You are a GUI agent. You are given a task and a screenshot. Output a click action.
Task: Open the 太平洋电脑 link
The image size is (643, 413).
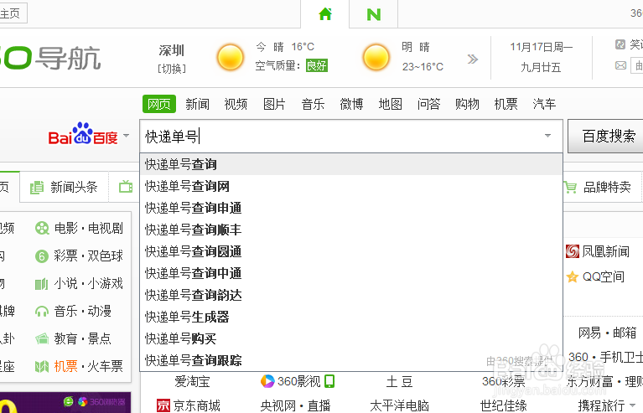point(399,405)
